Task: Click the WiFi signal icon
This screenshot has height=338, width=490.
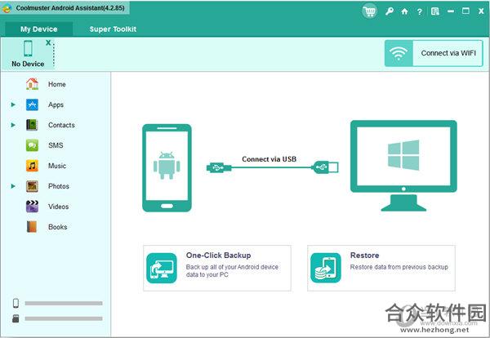Action: 399,53
